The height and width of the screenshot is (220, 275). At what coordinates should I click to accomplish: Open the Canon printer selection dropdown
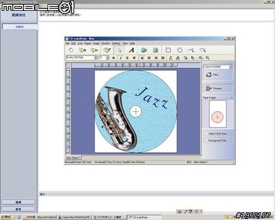tap(230, 67)
